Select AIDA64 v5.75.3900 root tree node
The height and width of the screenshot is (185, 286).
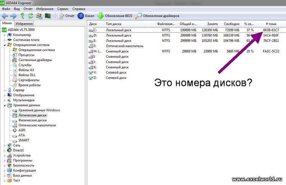pyautogui.click(x=21, y=30)
